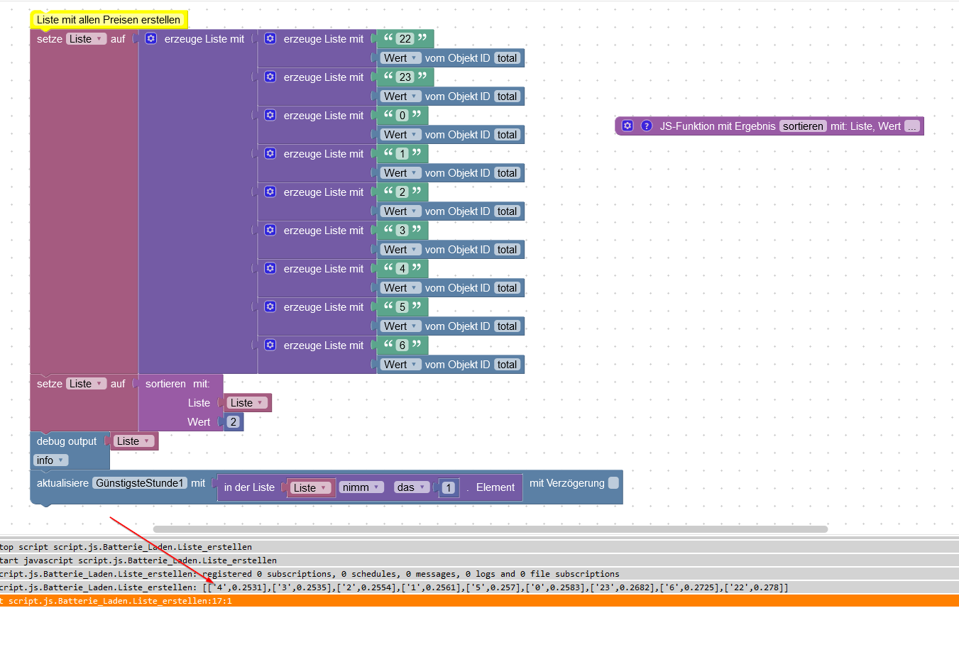
Task: Click orange log line 'Liste_erstellen:17:1'
Action: (x=479, y=601)
